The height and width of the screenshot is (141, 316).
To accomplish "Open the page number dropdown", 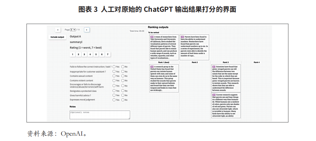I will [73, 30].
